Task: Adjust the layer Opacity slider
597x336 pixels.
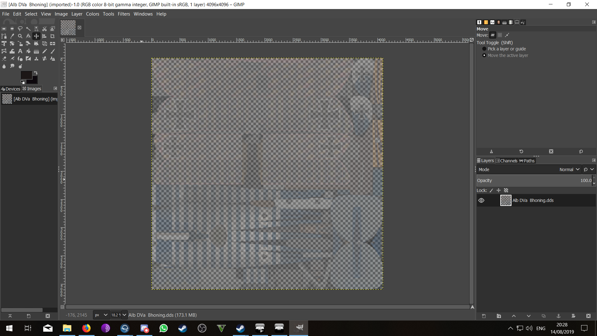Action: coord(535,180)
